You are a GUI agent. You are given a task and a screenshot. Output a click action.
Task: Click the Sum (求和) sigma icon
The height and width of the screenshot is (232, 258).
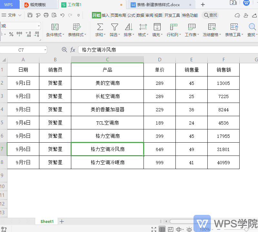[100, 27]
